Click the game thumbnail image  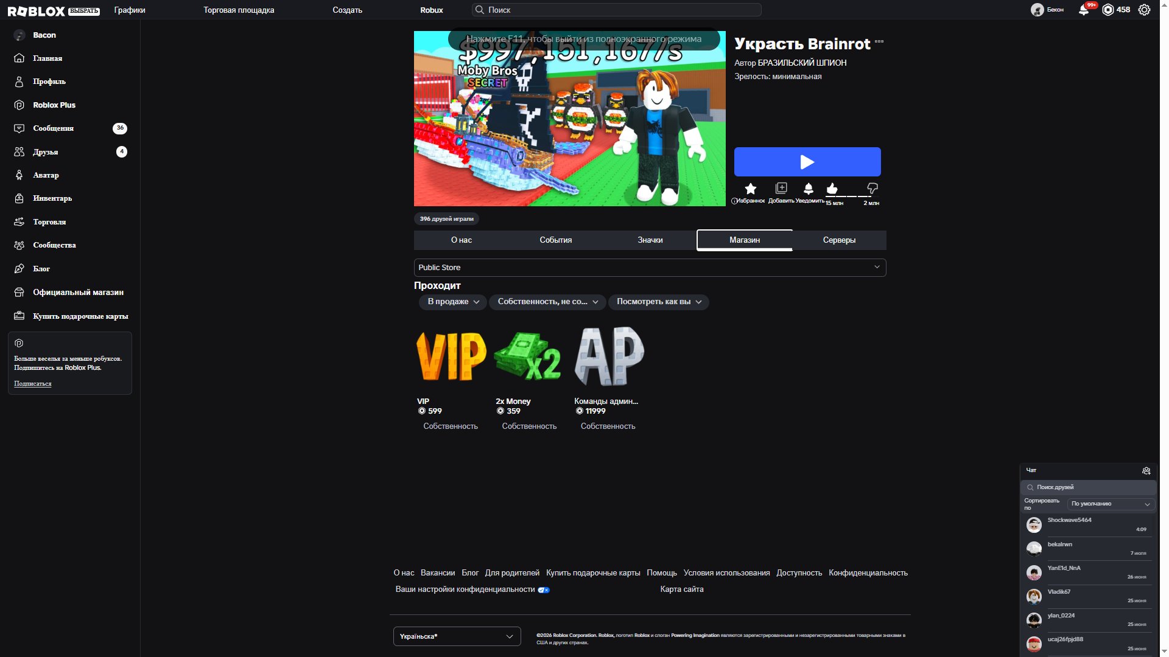[x=569, y=119]
